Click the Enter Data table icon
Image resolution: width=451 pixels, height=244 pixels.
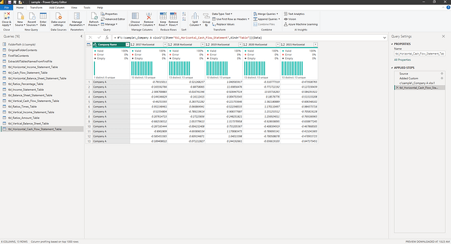click(43, 16)
